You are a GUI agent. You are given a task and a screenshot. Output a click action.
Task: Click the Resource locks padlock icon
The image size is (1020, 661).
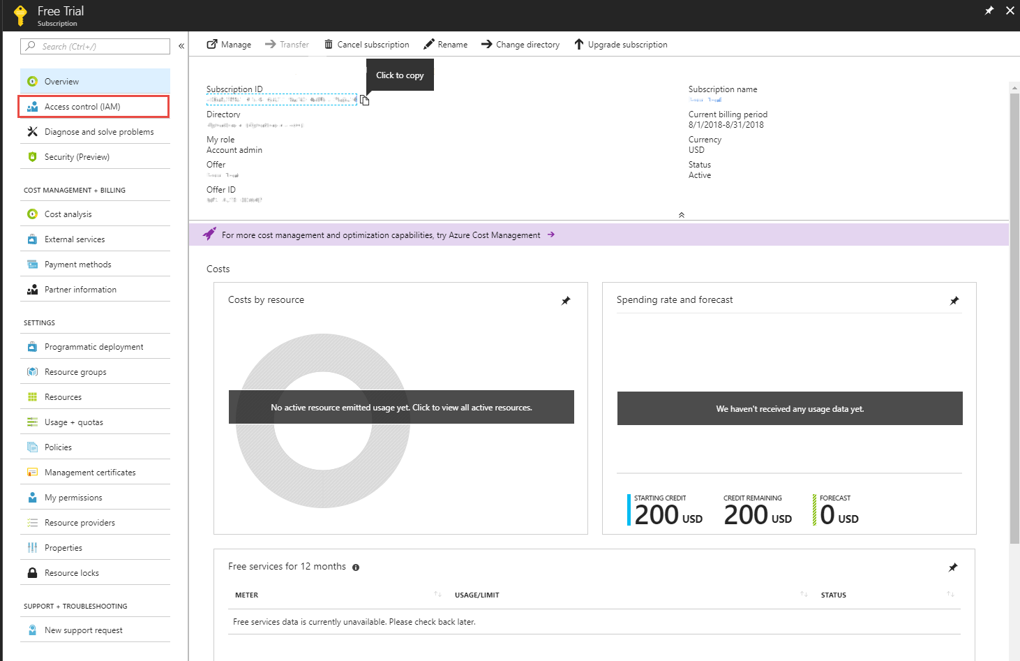32,573
